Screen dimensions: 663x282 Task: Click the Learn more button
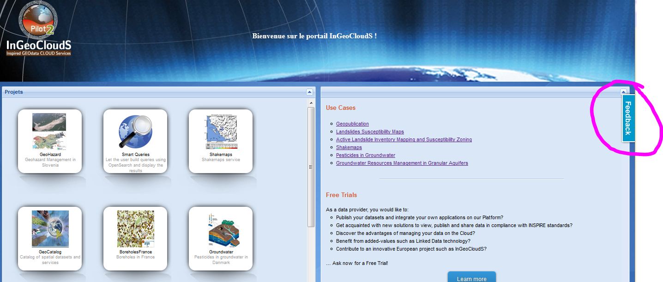[x=471, y=277]
